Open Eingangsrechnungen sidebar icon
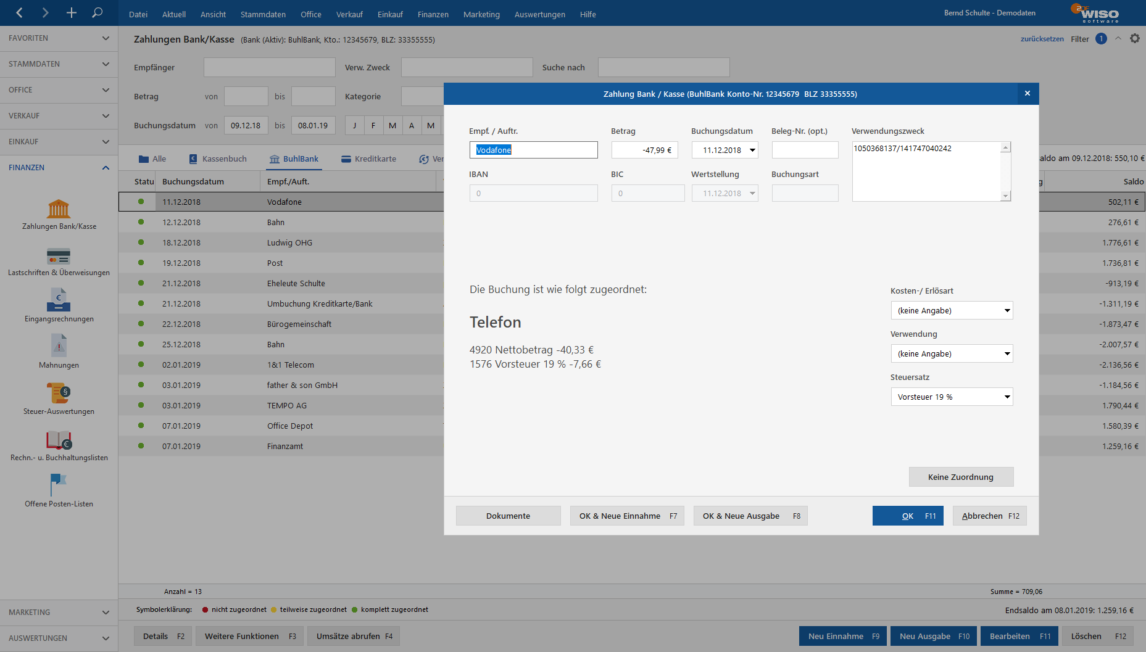 (59, 301)
